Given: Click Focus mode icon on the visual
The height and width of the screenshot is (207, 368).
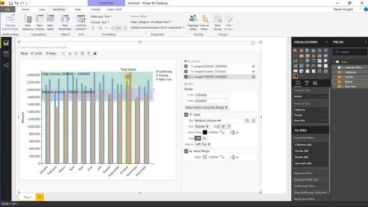Looking at the screenshot, I should point(253,43).
